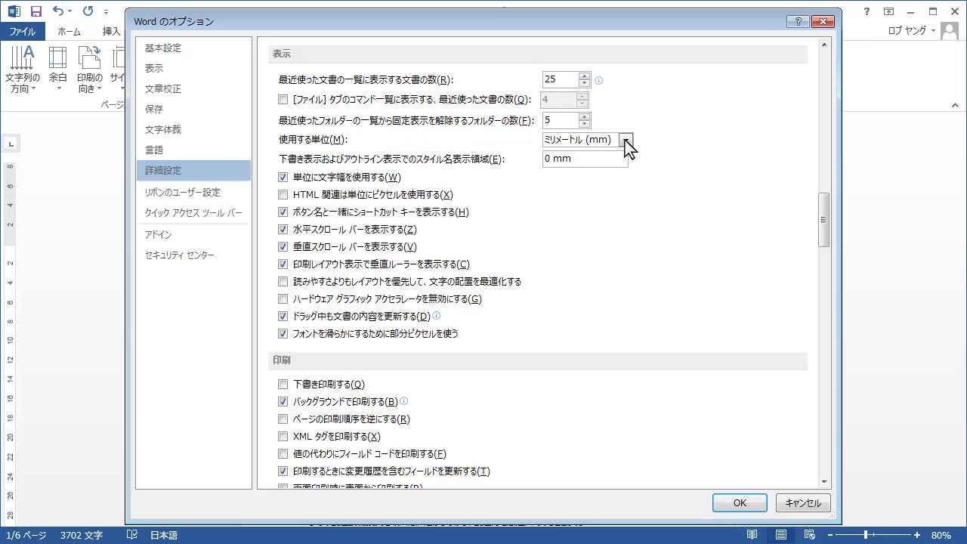The width and height of the screenshot is (967, 544).
Task: Click the Word application icon in title bar
Action: (14, 11)
